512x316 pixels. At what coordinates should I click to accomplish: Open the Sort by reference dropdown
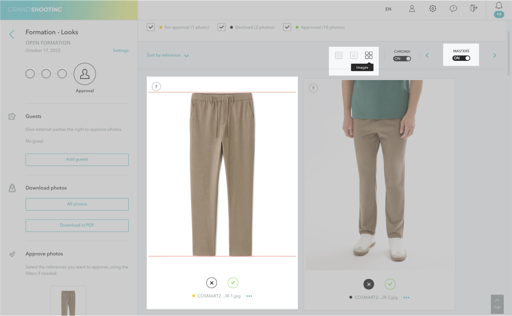168,55
